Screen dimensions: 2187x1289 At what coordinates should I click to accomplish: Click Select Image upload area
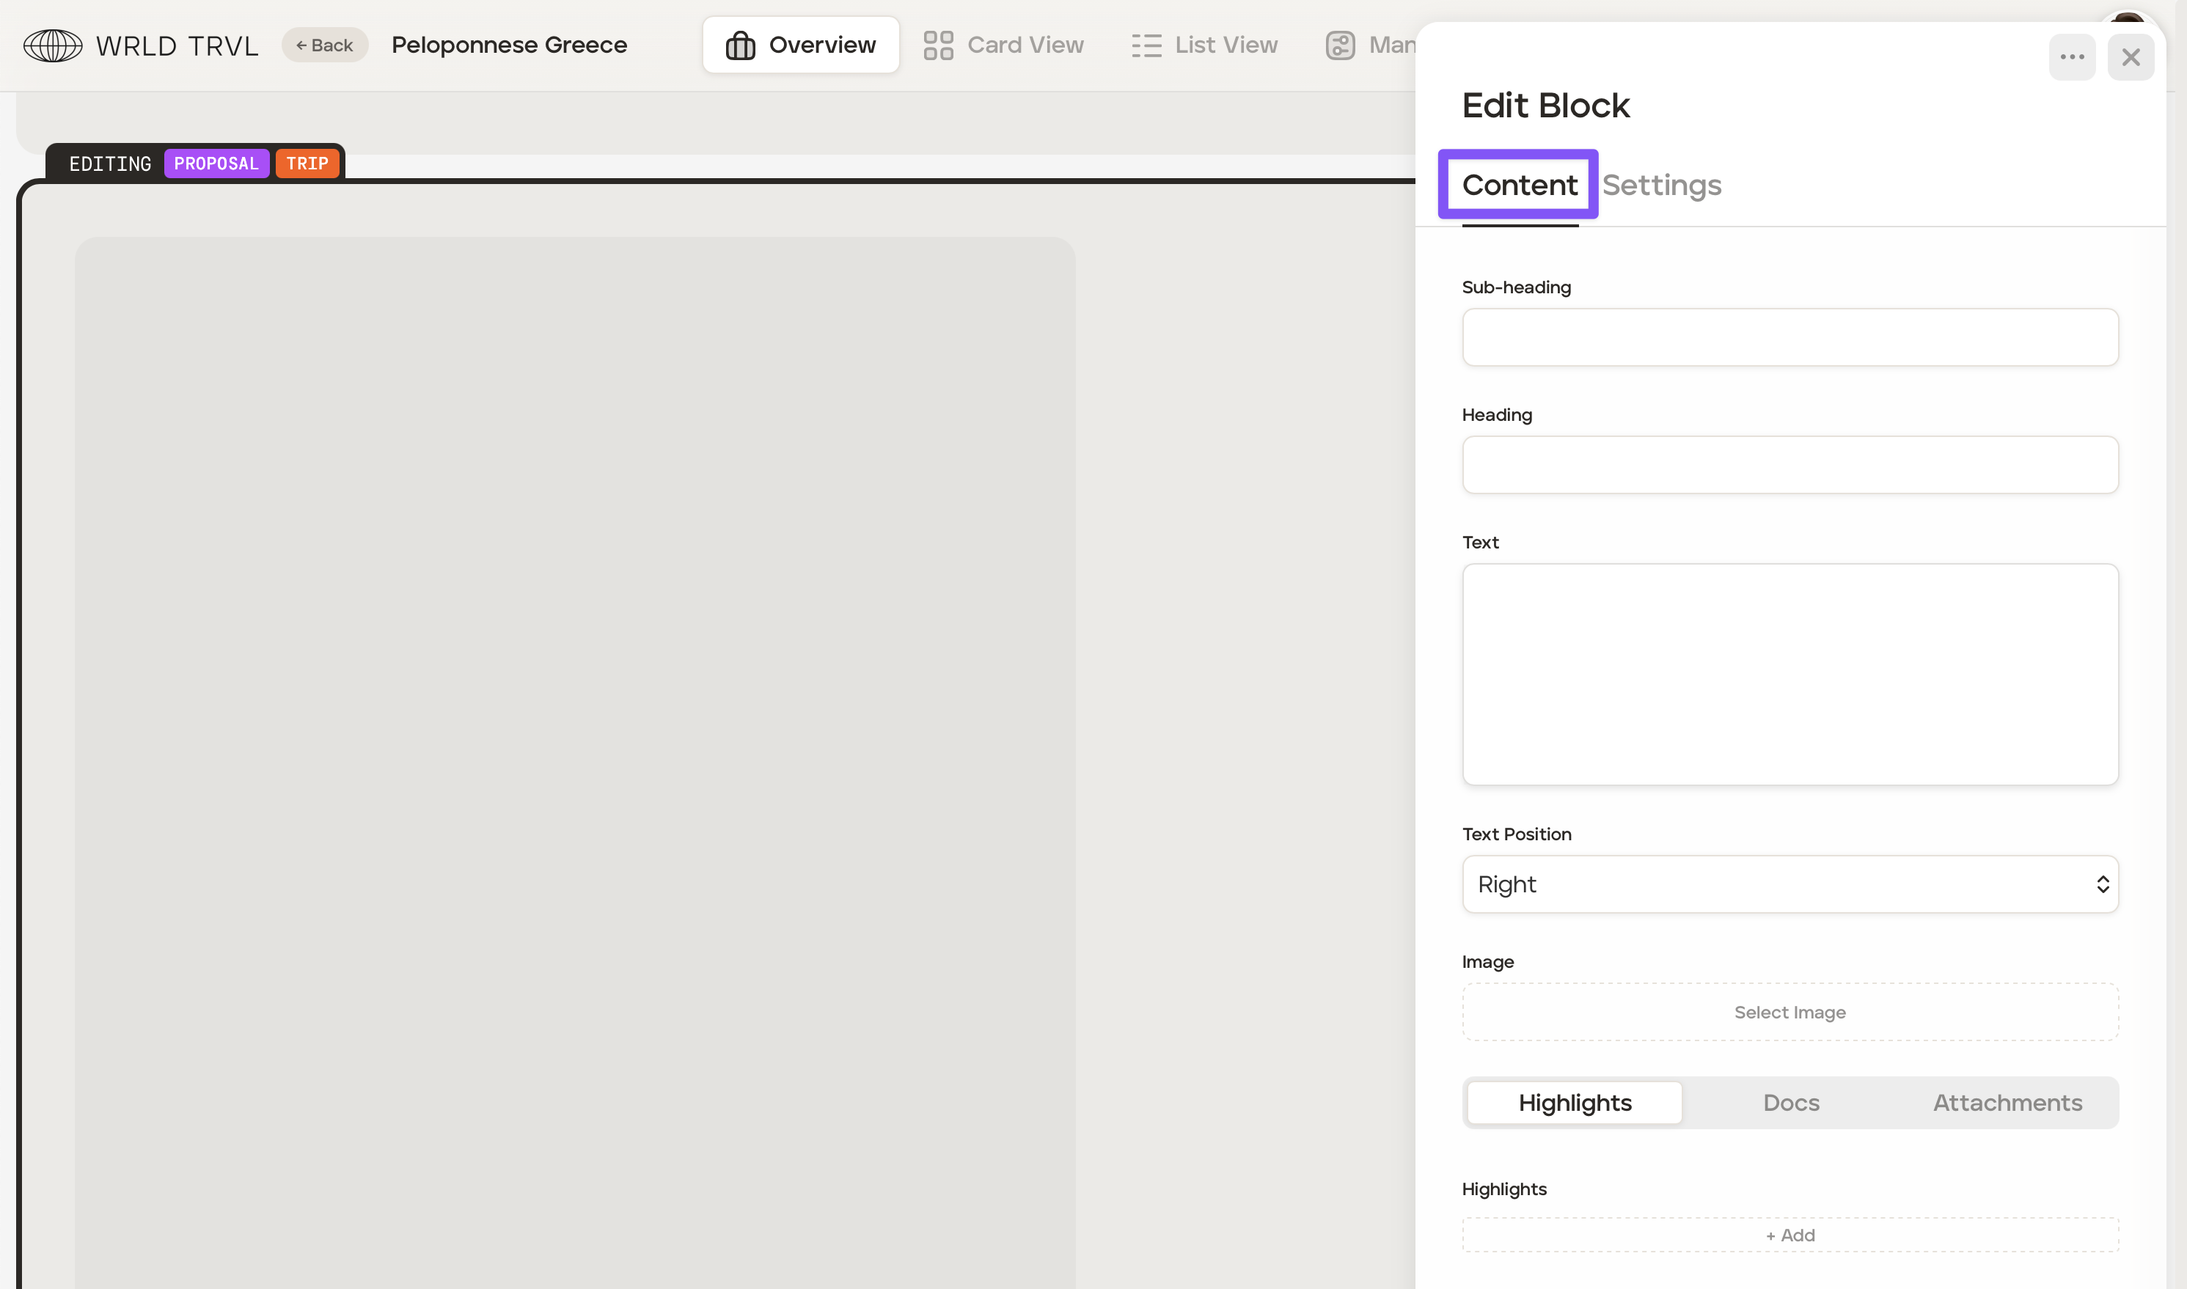click(1789, 1012)
